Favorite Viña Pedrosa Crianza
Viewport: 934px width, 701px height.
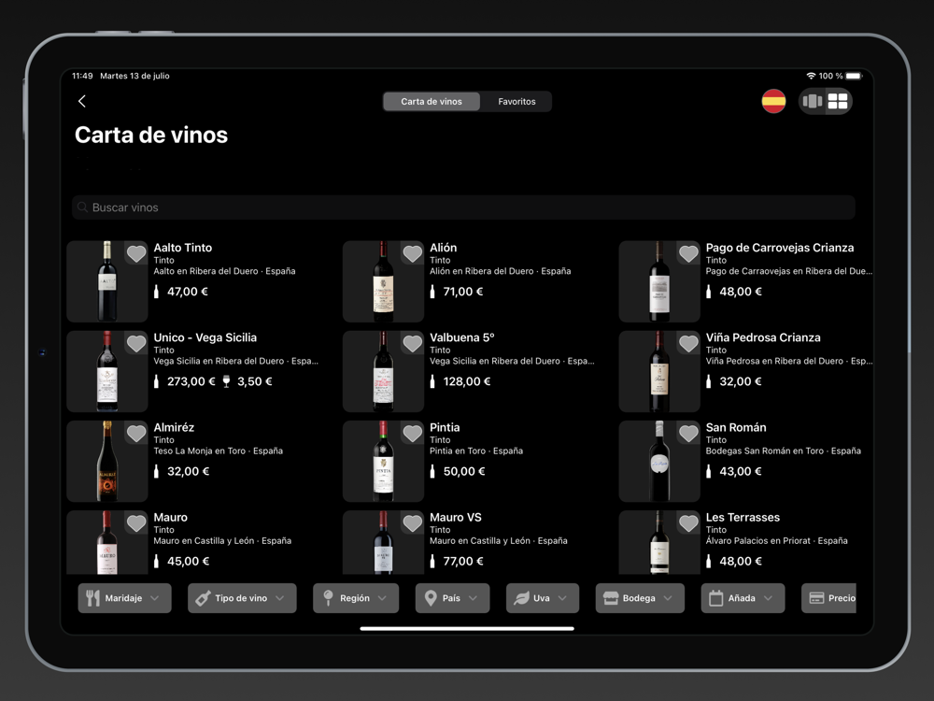tap(688, 344)
